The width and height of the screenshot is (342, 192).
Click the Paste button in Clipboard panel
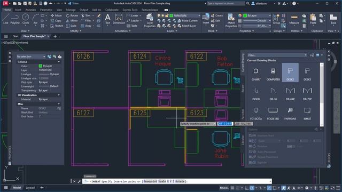[x=313, y=19]
